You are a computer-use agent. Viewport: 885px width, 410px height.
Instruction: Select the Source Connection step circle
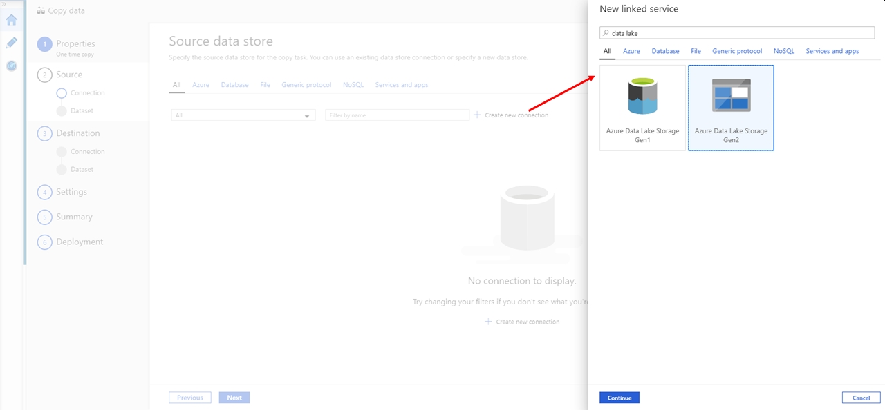coord(62,92)
